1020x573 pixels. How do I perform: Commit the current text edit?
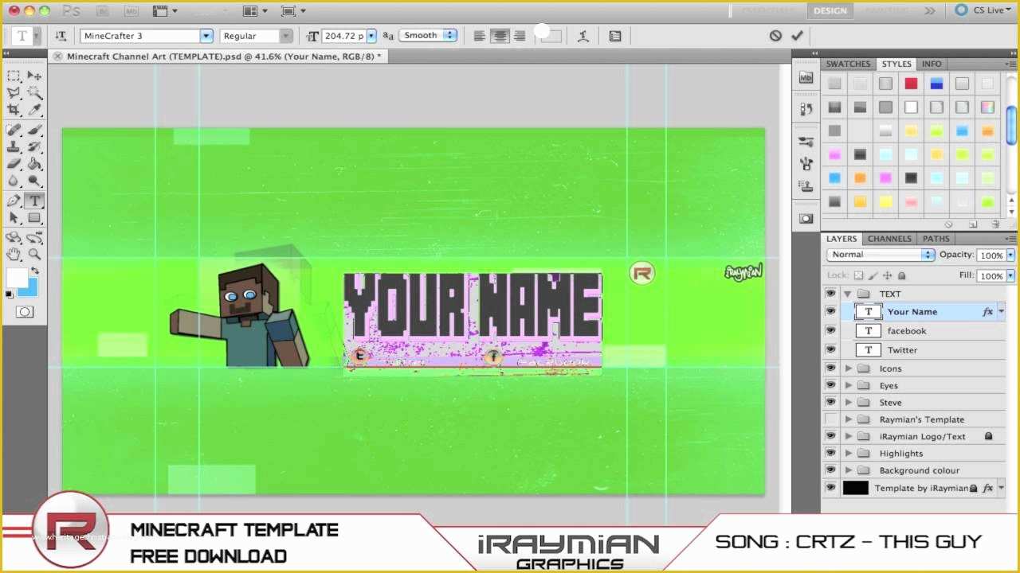click(x=797, y=36)
